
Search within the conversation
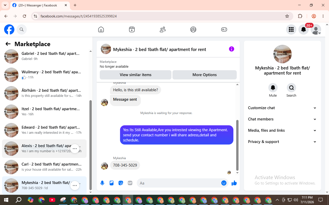coord(291,88)
